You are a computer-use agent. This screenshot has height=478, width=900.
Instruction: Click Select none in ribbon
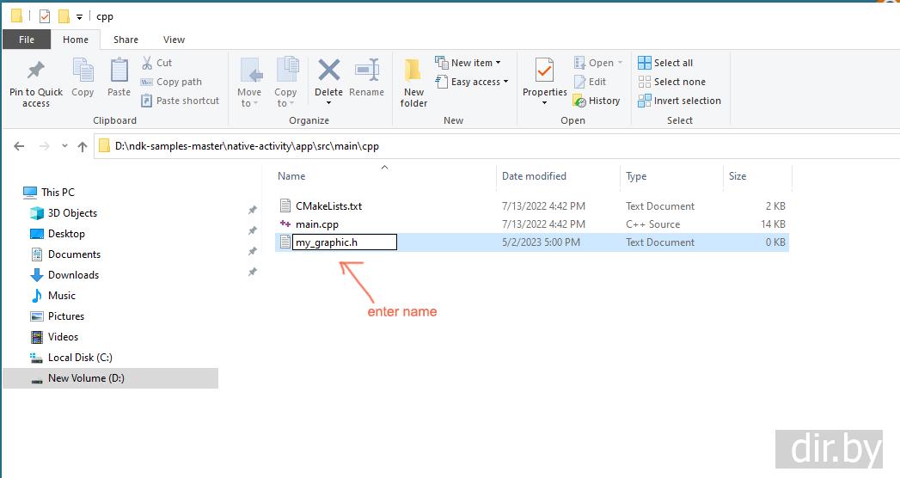(x=671, y=82)
